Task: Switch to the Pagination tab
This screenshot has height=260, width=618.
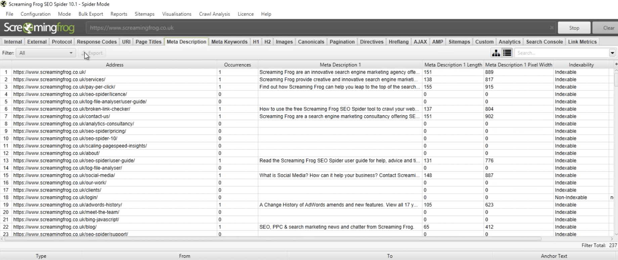Action: [342, 42]
